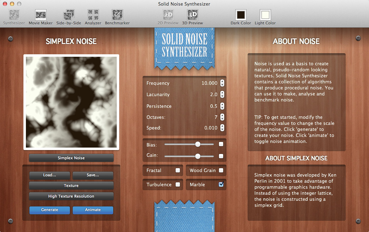Click the High Texture Resolution button
This screenshot has height=232, width=369.
71,196
